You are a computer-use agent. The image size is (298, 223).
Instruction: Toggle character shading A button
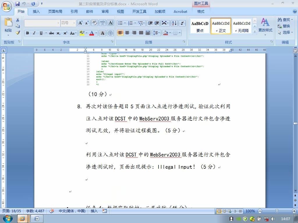102,33
